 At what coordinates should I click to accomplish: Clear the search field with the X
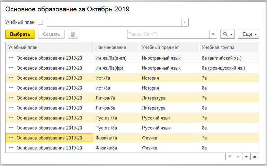213,34
